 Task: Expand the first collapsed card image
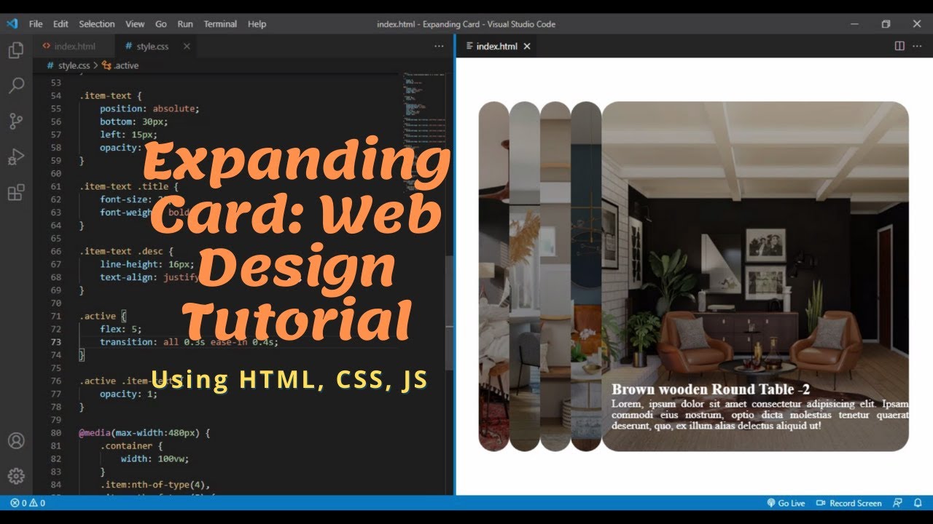click(493, 277)
